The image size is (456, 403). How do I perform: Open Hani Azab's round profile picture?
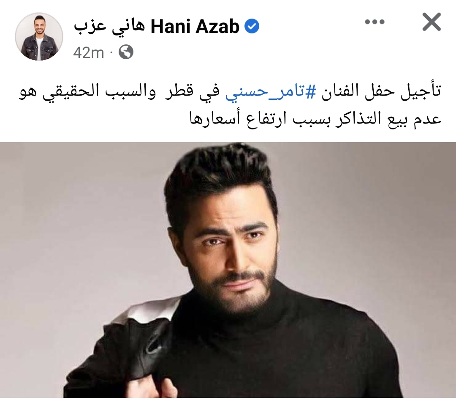click(x=39, y=37)
